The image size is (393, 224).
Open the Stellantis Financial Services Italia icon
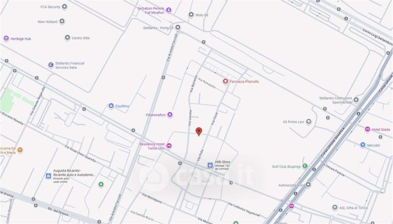pos(51,65)
